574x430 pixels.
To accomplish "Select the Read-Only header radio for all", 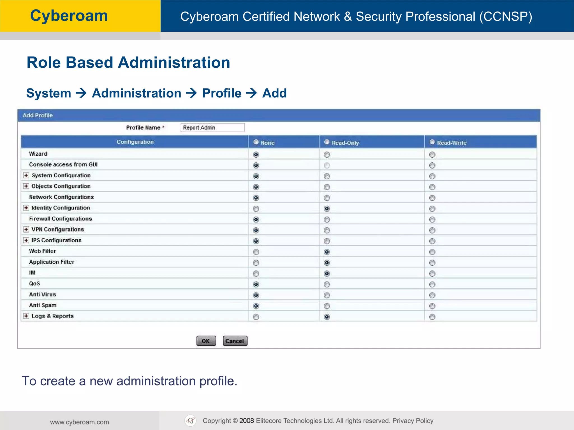I will pos(327,142).
